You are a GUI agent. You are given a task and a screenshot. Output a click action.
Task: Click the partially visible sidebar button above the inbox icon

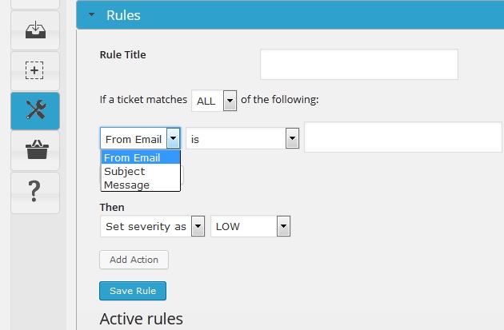click(35, 4)
